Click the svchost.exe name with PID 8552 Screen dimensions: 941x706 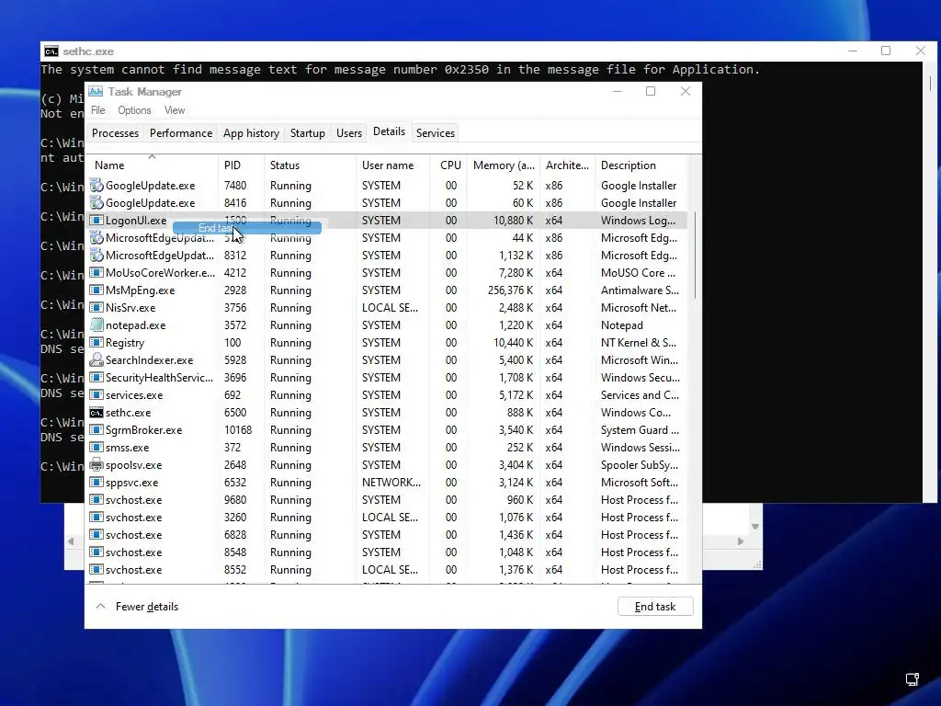(x=134, y=569)
